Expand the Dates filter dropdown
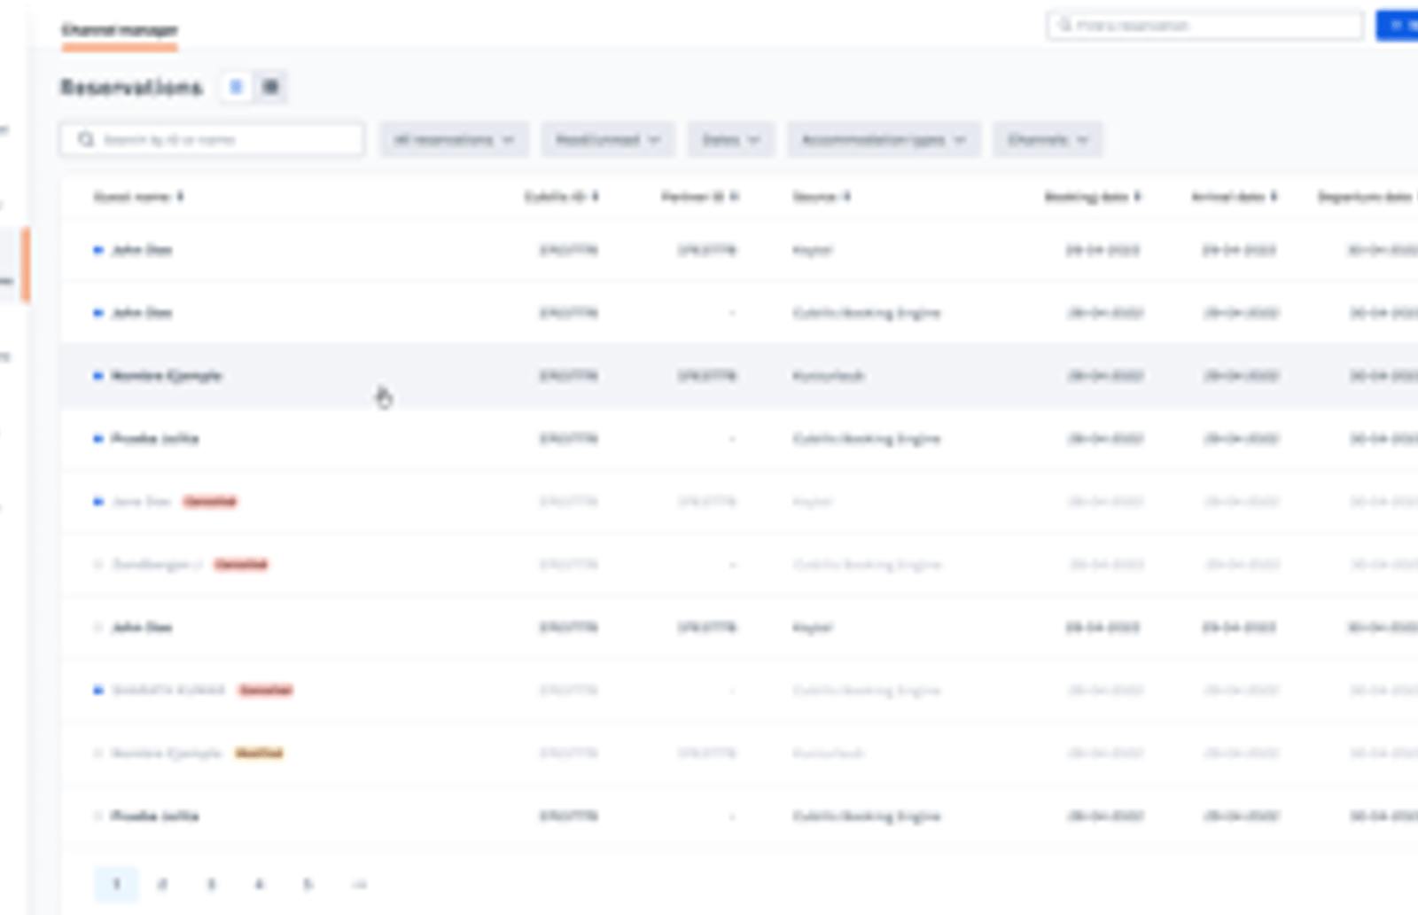 (731, 140)
